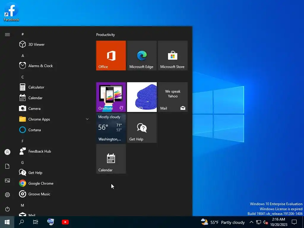Screen dimensions: 304x228
Task: Open Task View on taskbar
Action: [36, 222]
